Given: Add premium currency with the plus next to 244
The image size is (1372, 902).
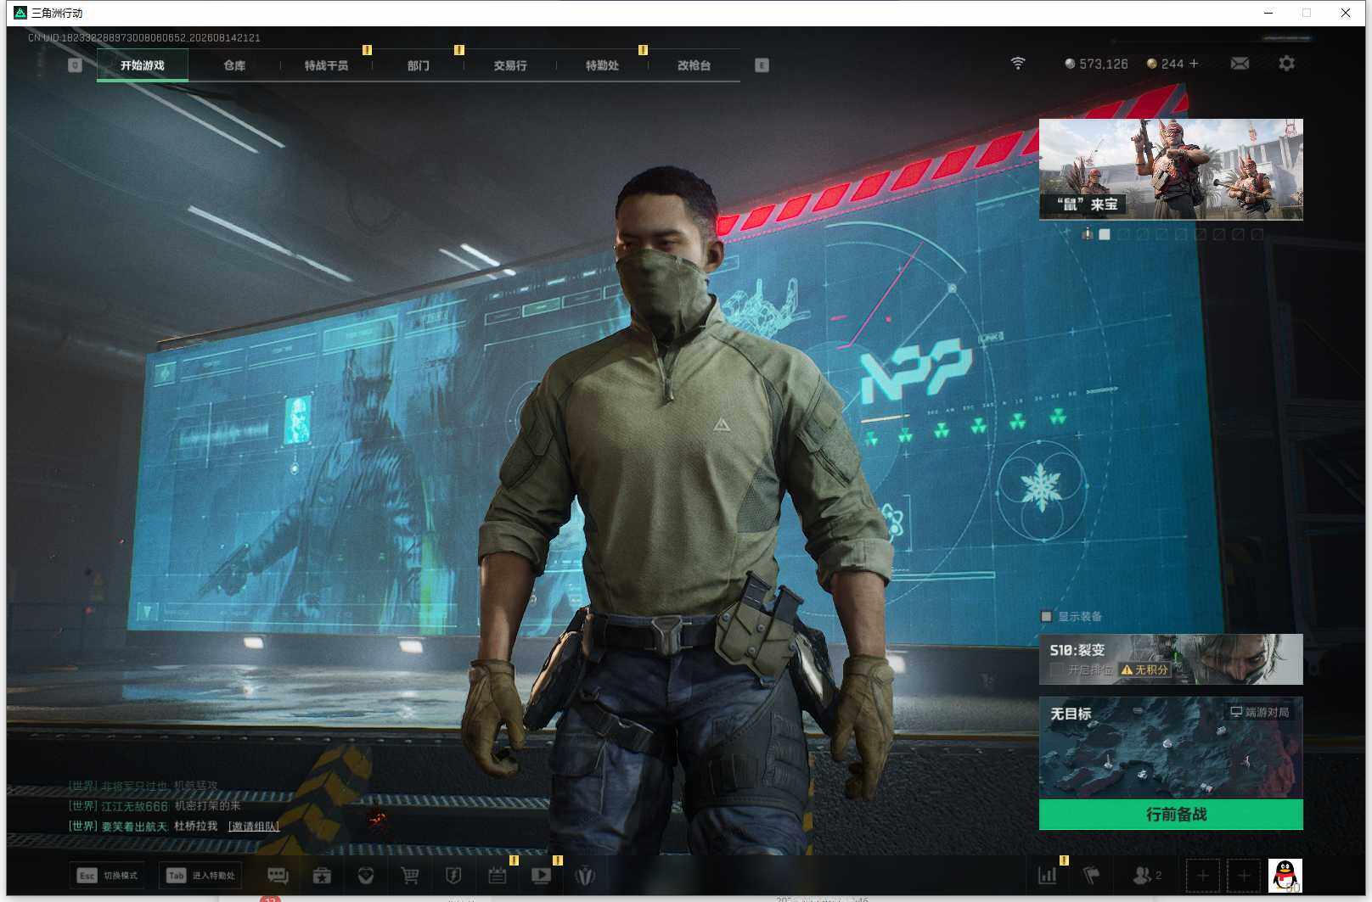Looking at the screenshot, I should pos(1194,64).
